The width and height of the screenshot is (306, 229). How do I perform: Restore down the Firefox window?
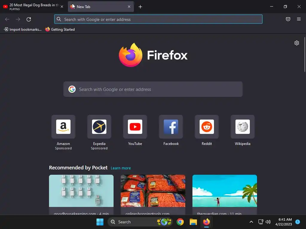[x=285, y=7]
